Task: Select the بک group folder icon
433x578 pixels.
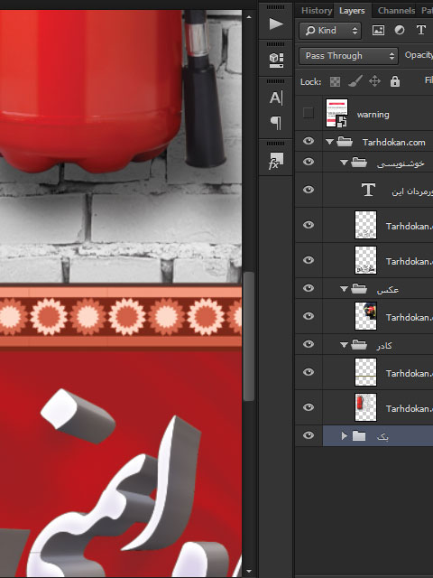Action: coord(359,436)
